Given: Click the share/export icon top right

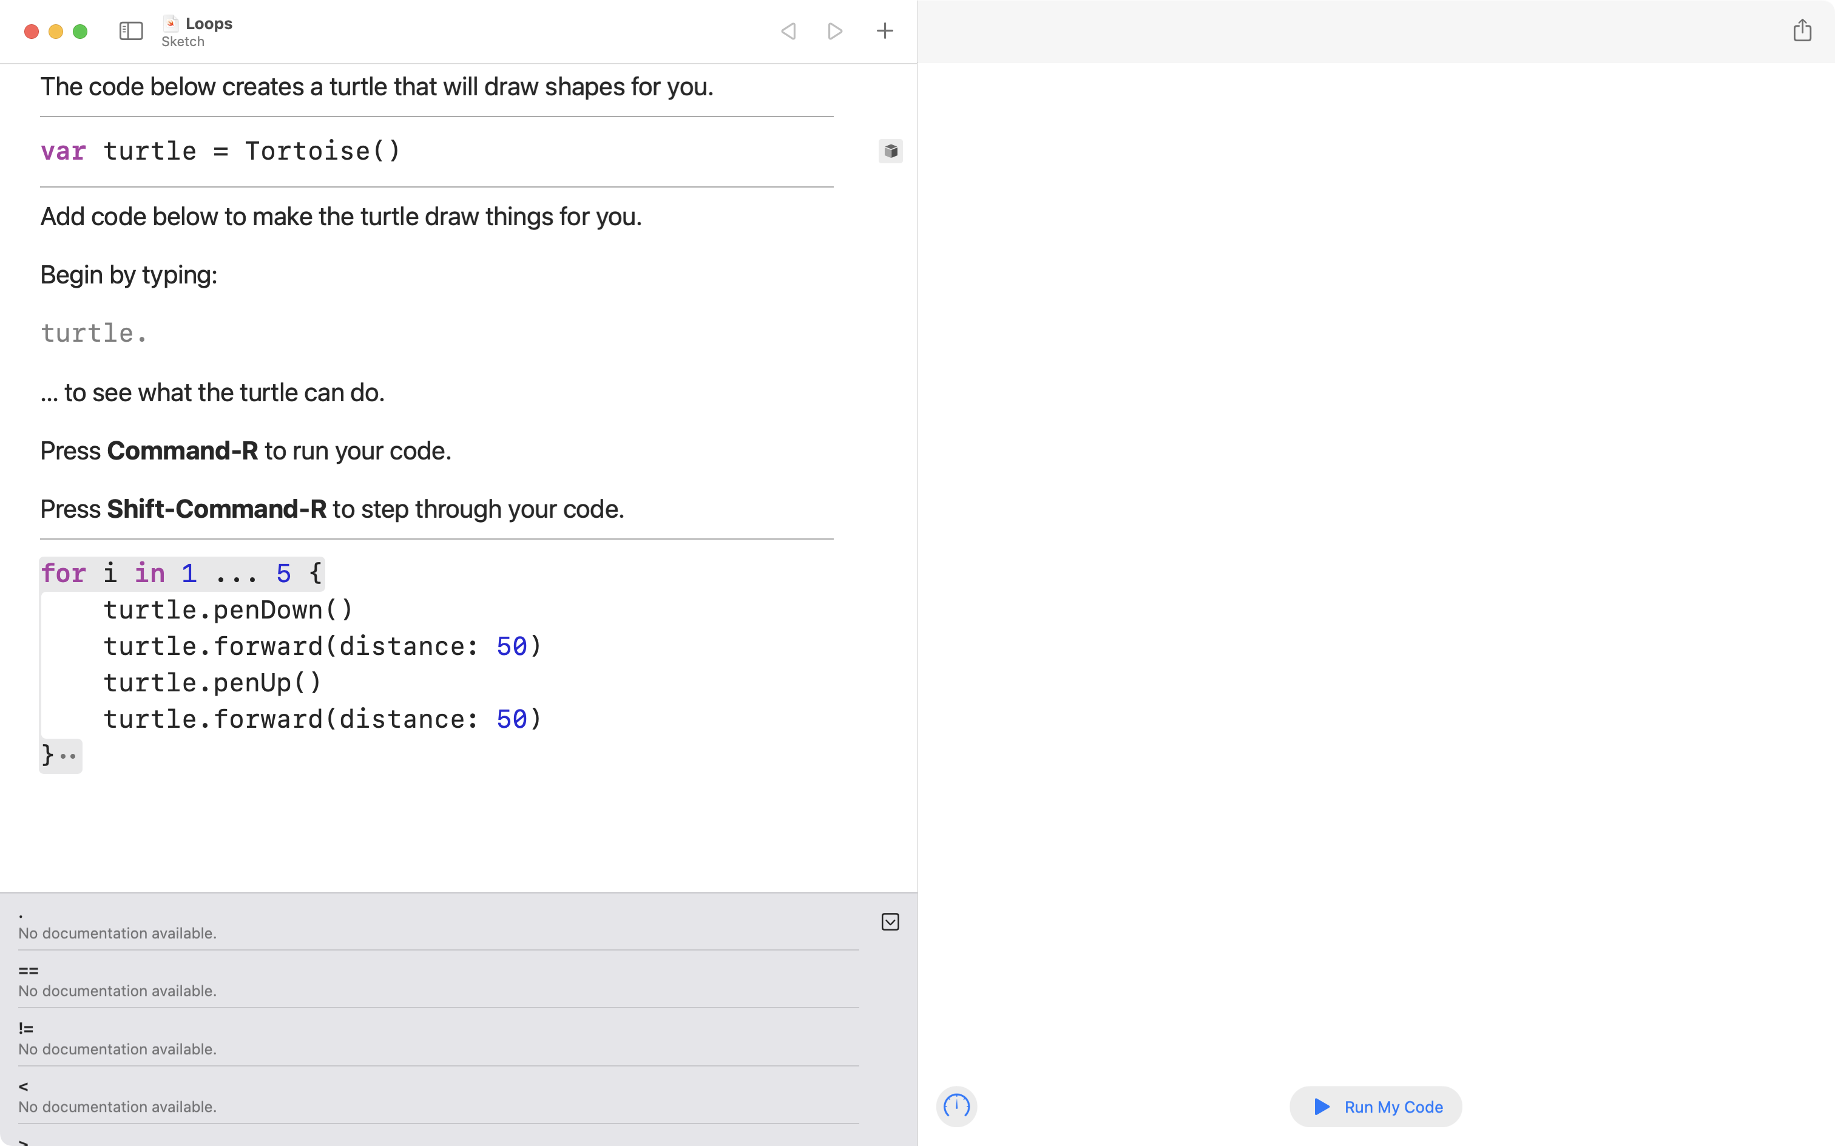Looking at the screenshot, I should (1802, 29).
